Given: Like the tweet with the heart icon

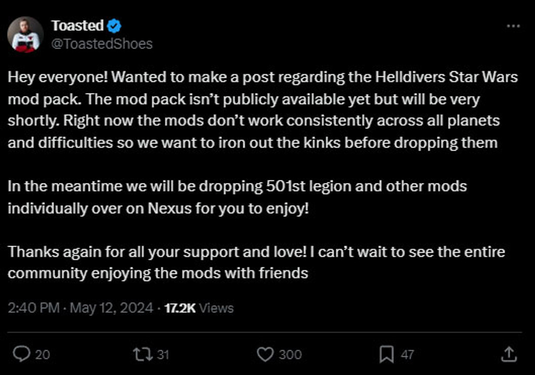Looking at the screenshot, I should 265,354.
